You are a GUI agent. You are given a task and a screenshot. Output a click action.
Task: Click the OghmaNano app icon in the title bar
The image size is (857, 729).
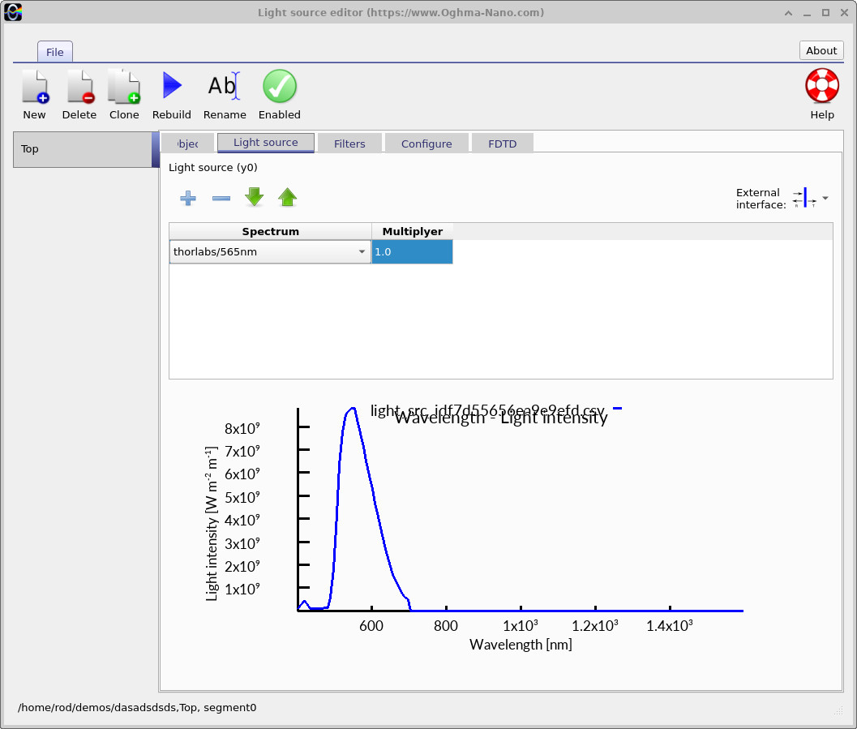click(x=13, y=12)
